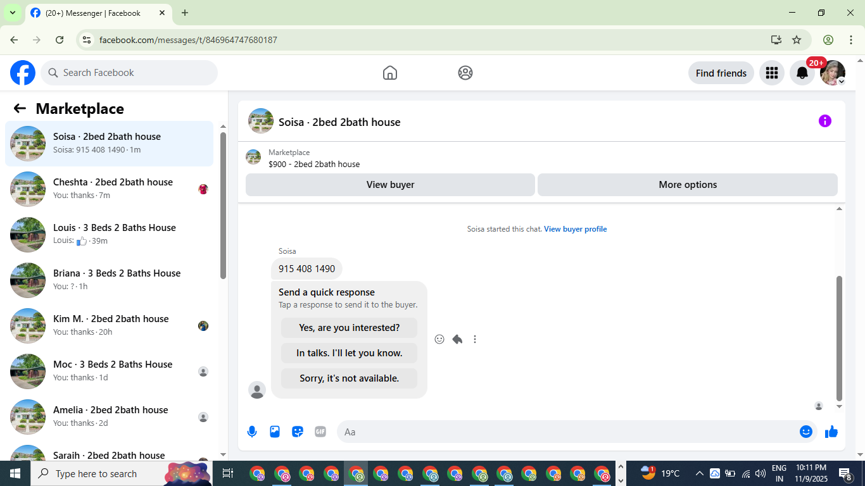Open the Facebook Home feed icon
The image size is (865, 486).
(390, 73)
